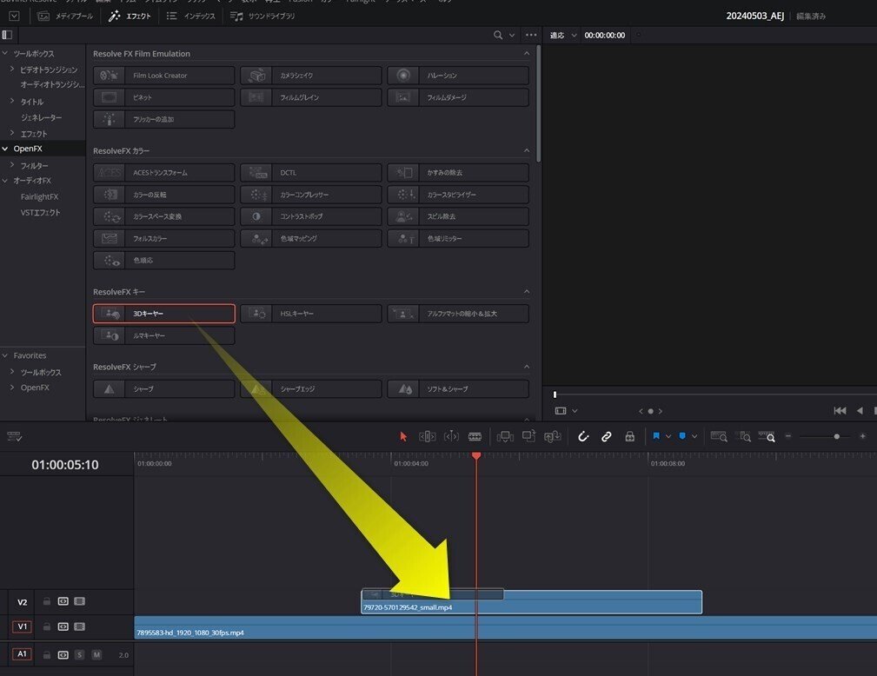The width and height of the screenshot is (877, 676).
Task: Open the viewer 適応 zoom dropdown
Action: point(562,36)
